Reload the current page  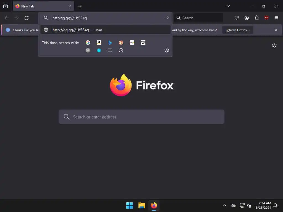[27, 18]
